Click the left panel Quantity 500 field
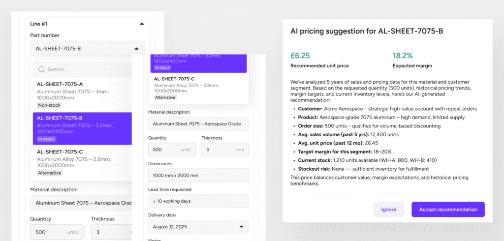Viewport: 504px width, 241px height. coord(57,232)
